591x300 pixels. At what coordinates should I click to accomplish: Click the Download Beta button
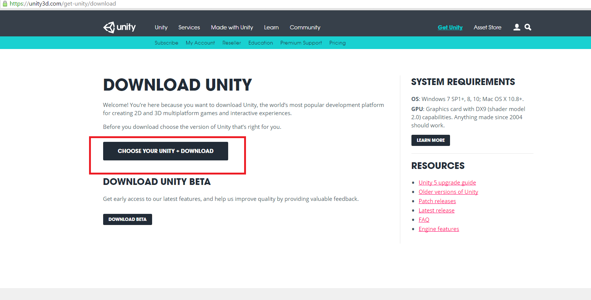coord(127,219)
